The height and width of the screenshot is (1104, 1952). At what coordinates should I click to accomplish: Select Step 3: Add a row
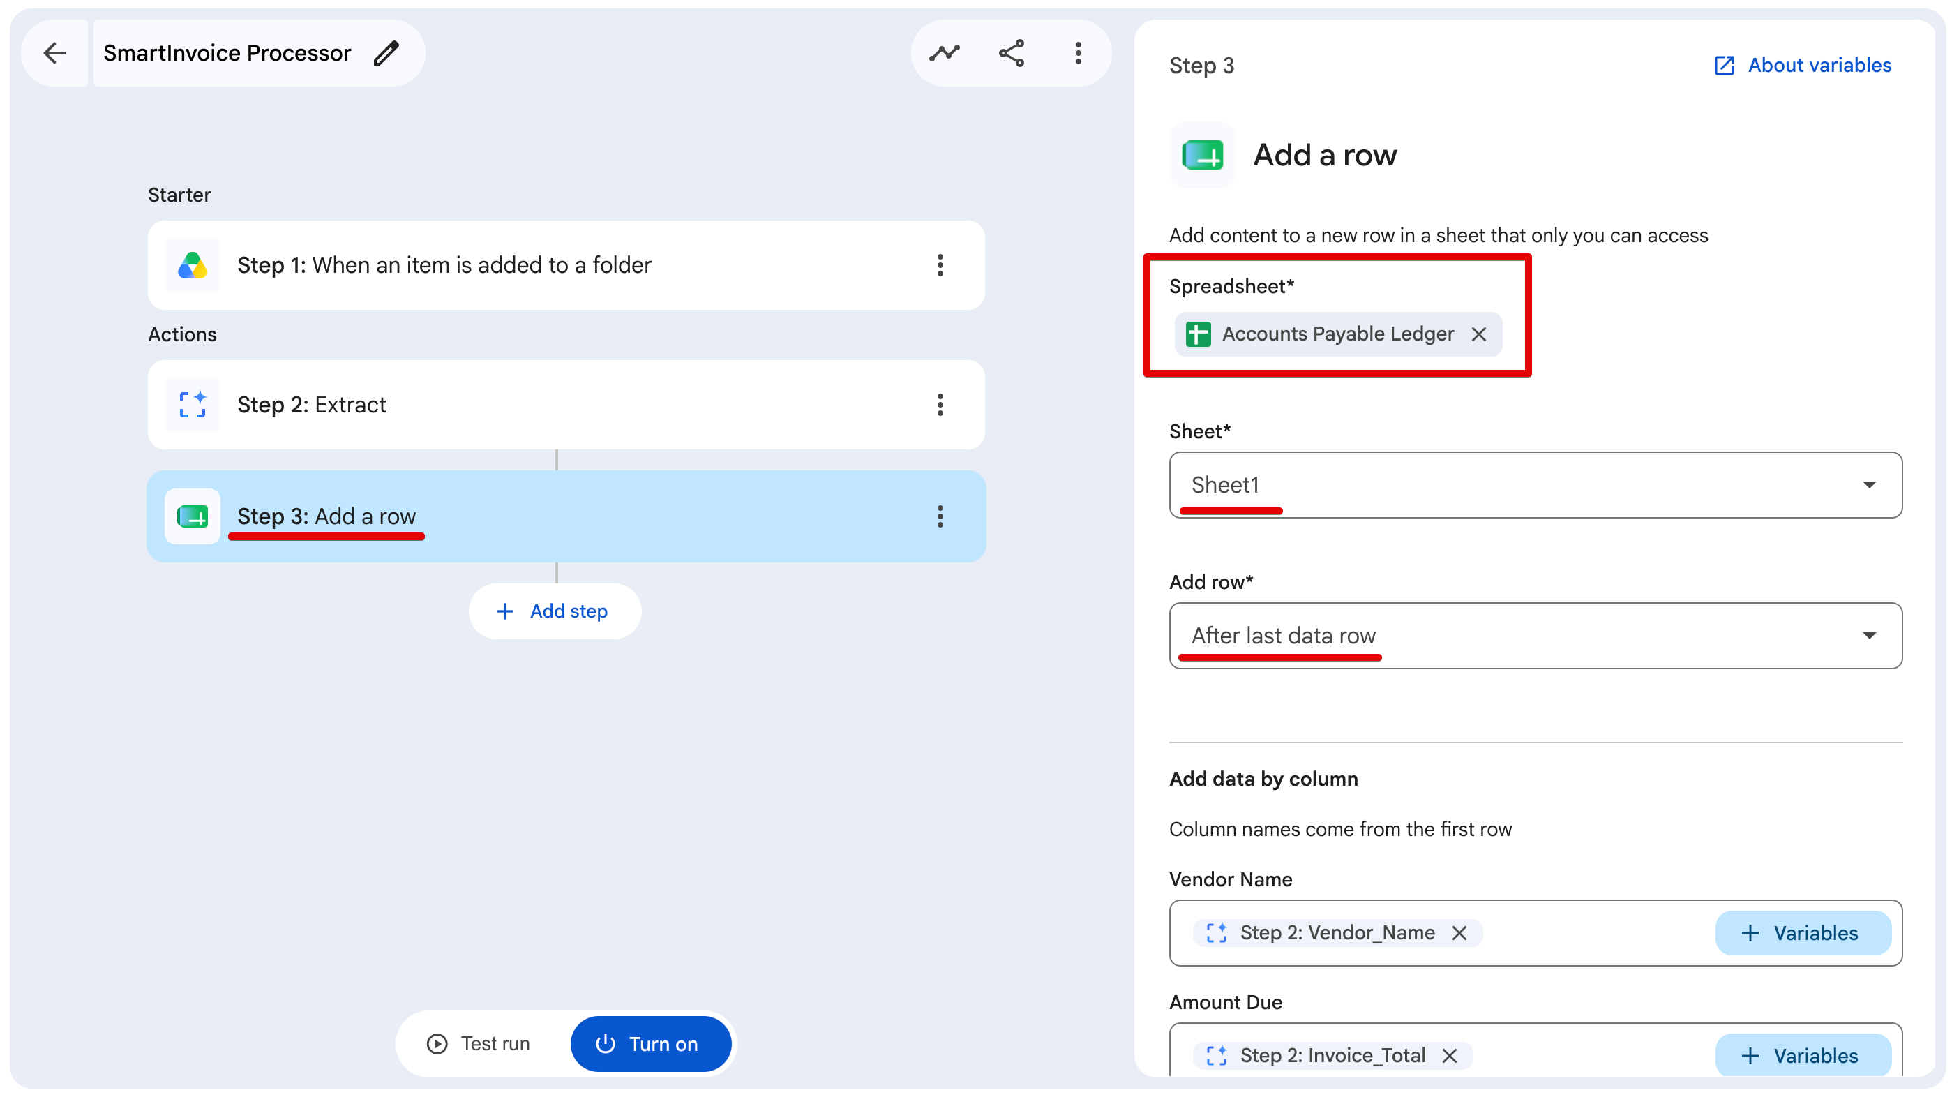point(566,516)
